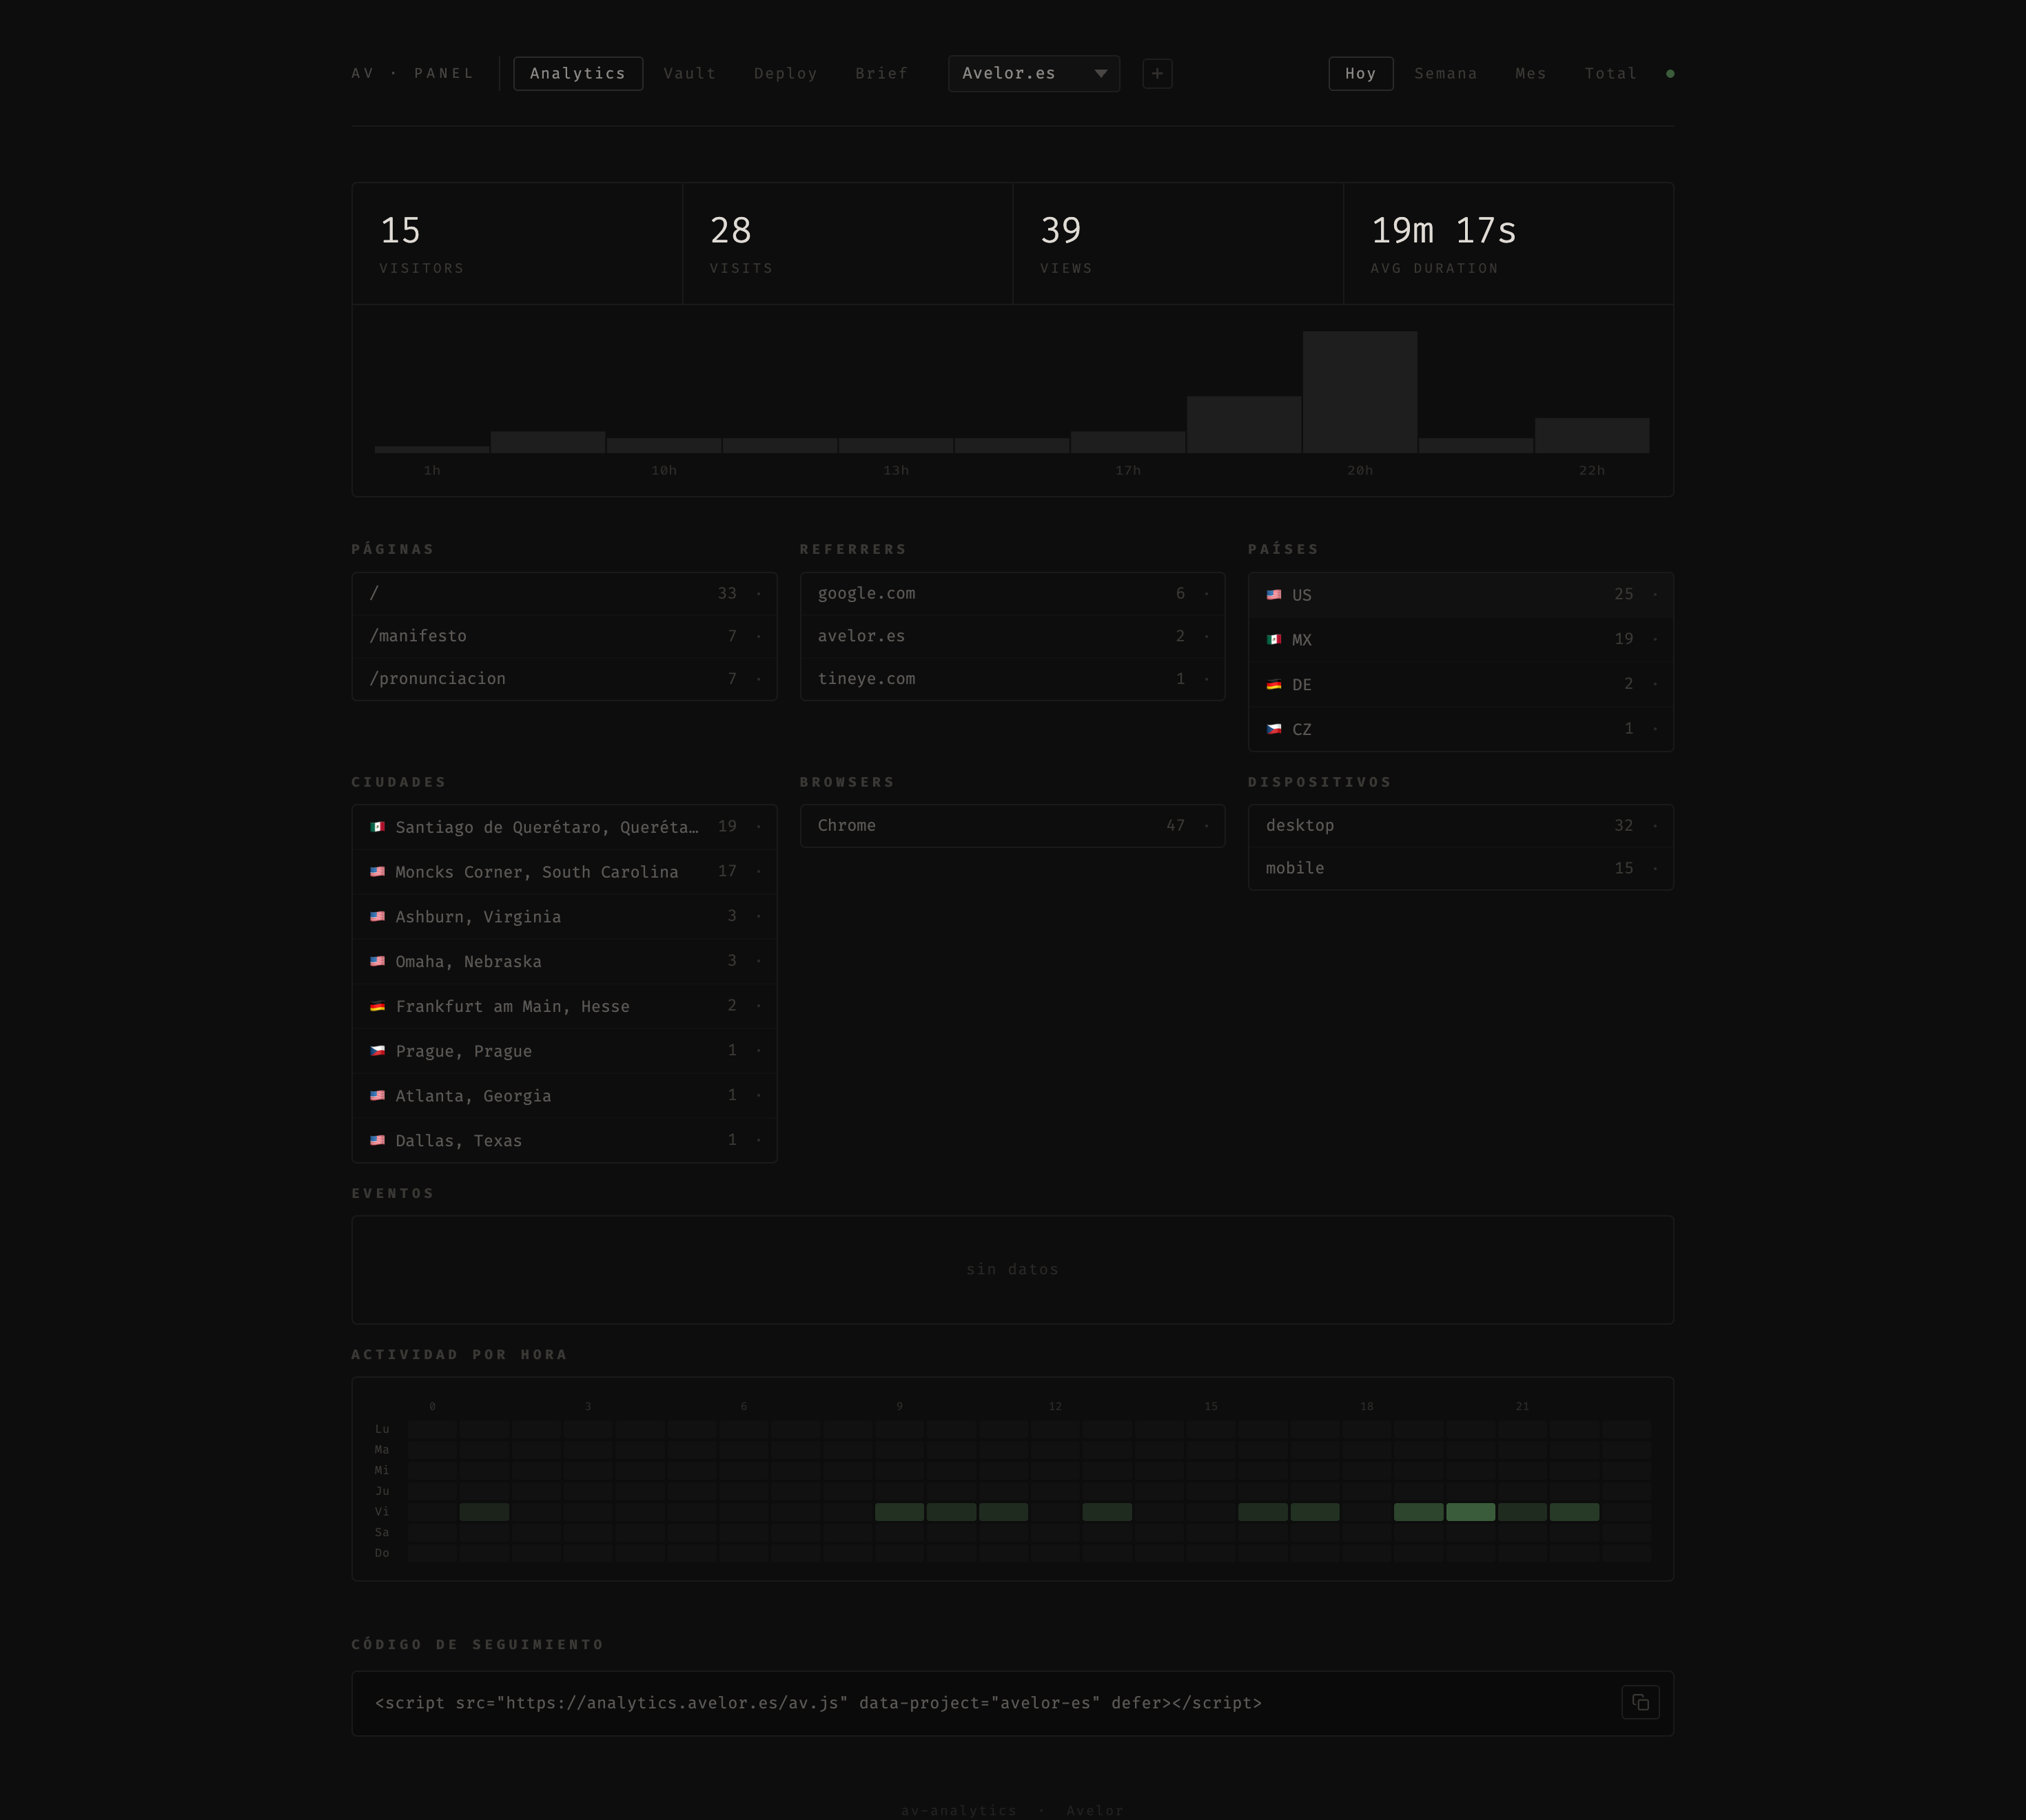
Task: Click the google.com referrer row
Action: 1012,593
